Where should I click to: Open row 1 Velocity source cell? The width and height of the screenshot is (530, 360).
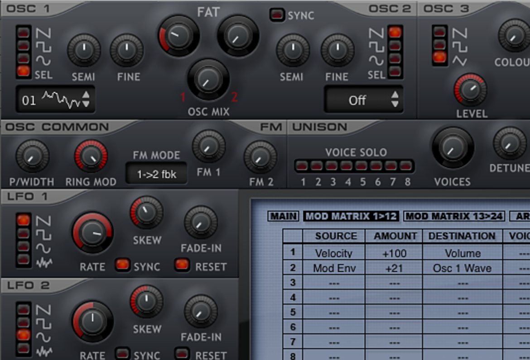(334, 253)
